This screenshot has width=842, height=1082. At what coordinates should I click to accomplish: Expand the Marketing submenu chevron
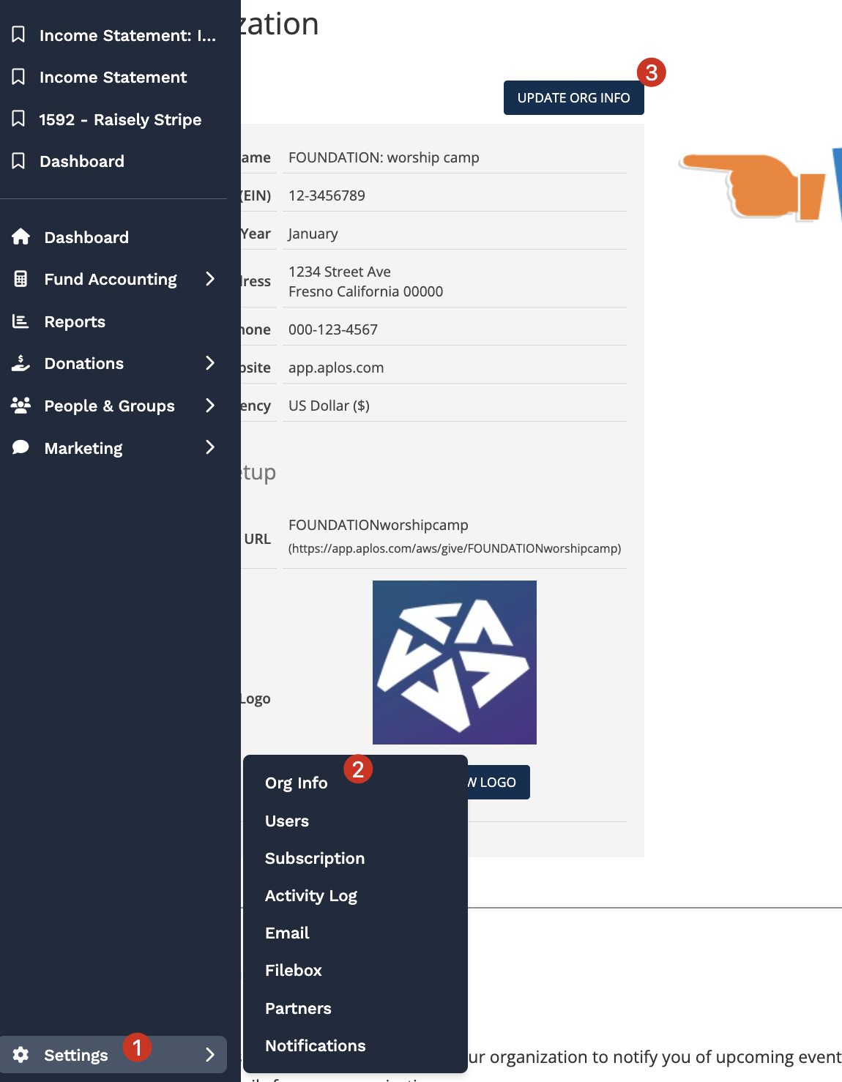[x=210, y=447]
